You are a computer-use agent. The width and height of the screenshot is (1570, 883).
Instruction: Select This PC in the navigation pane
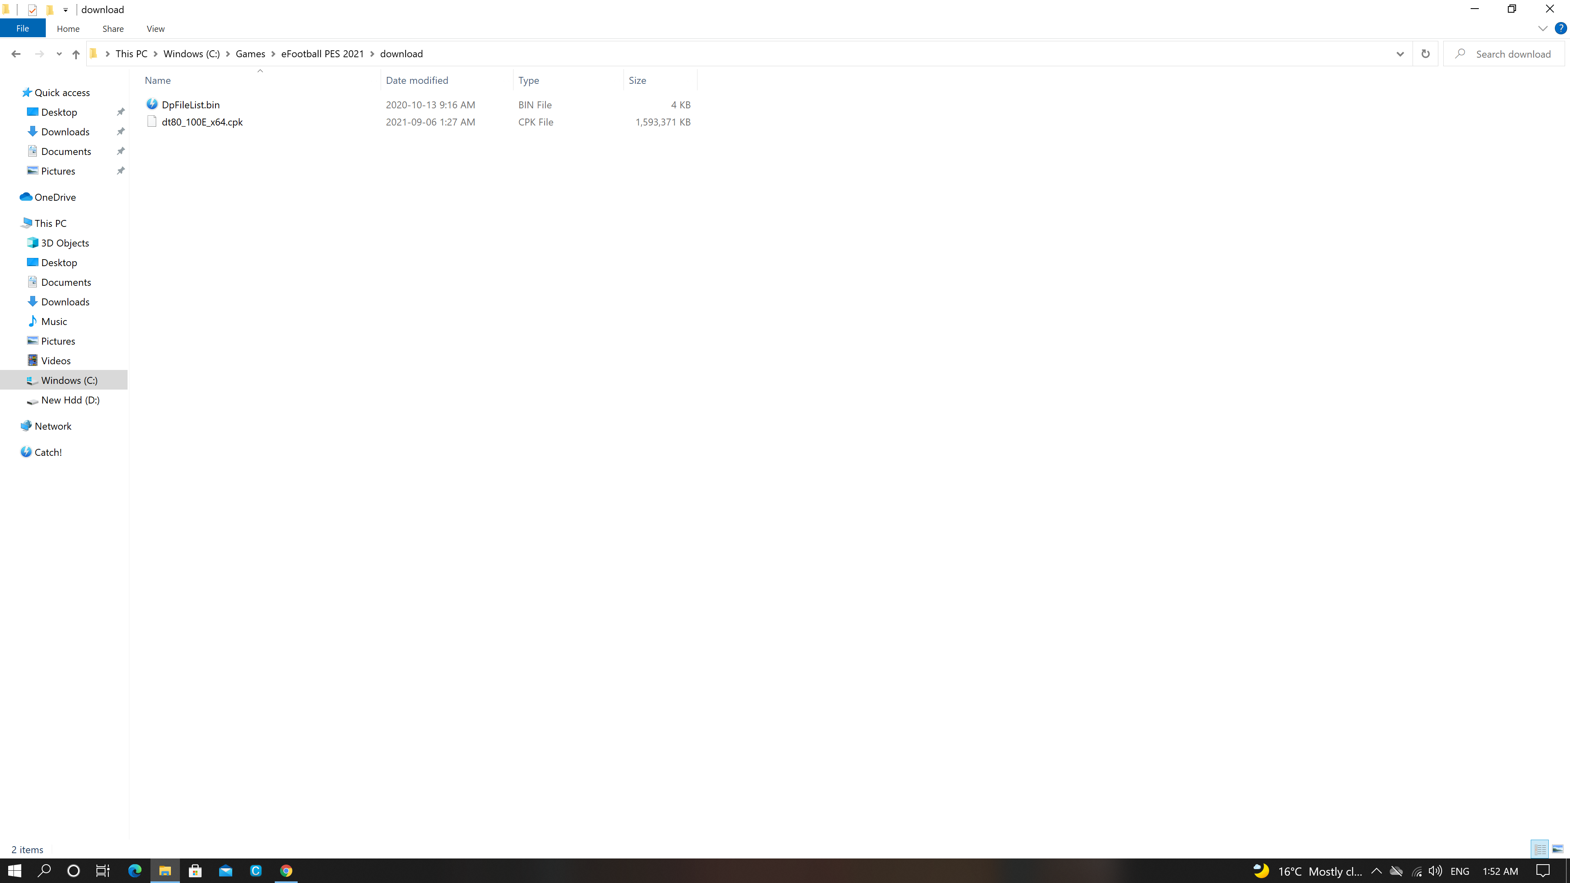[x=50, y=224]
